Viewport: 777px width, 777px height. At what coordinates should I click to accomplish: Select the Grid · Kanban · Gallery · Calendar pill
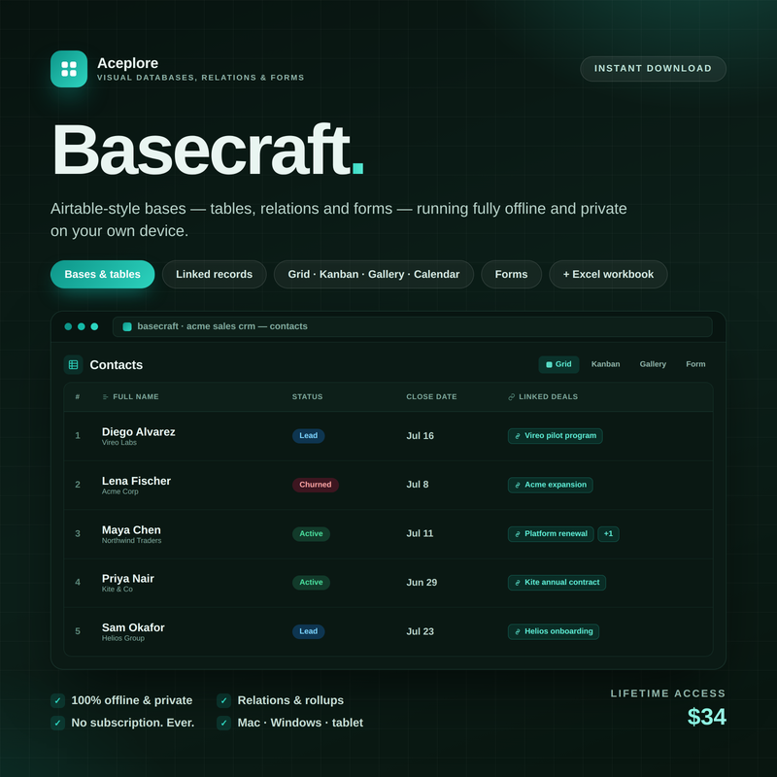pyautogui.click(x=374, y=275)
